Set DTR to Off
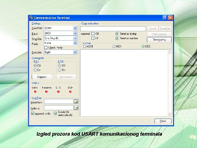 click(x=60, y=66)
